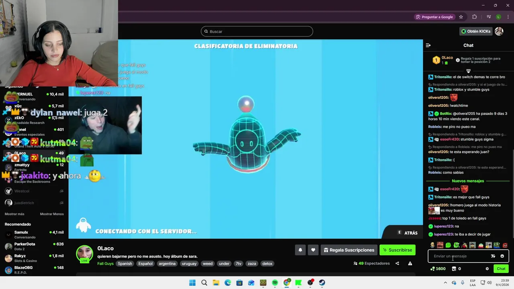This screenshot has height=289, width=514.
Task: Select the Spanish tag
Action: point(125,264)
